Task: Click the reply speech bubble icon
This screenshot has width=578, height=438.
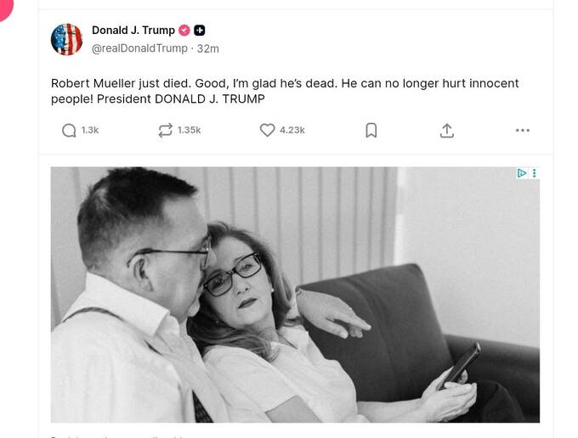Action: point(69,130)
